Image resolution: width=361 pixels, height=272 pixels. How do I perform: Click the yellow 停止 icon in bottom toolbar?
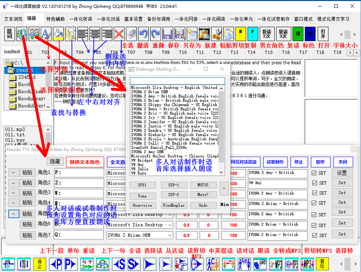40,264
